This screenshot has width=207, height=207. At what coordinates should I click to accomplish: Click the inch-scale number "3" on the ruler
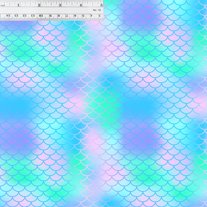(60, 5)
